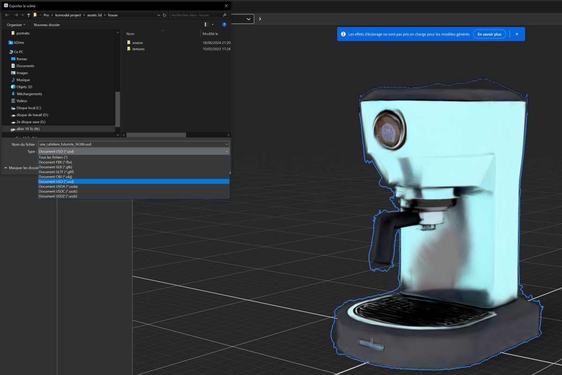Select Objets 3D in the navigation pane
Screen dimensions: 562x375
point(24,87)
